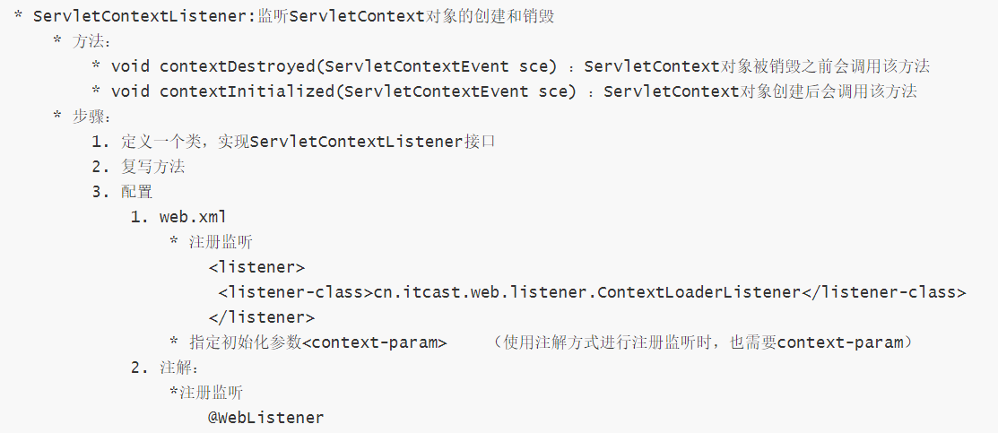Click step 3 配置 line

coord(123,192)
